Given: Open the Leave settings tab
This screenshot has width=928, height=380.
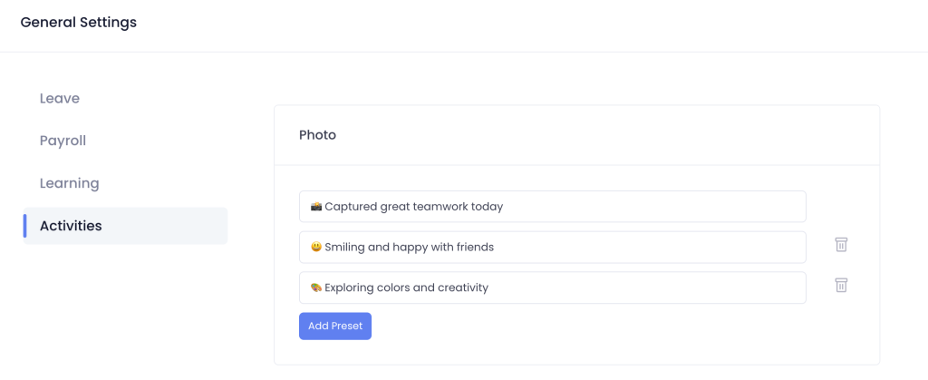Looking at the screenshot, I should (x=60, y=98).
